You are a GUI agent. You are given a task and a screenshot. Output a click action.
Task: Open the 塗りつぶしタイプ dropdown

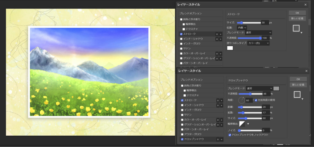pos(258,43)
